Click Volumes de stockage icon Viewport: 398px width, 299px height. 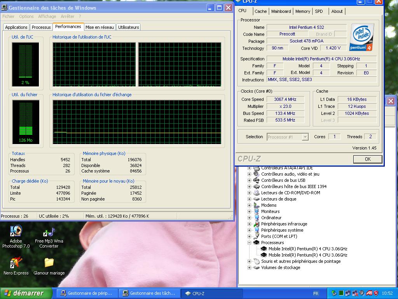257,267
